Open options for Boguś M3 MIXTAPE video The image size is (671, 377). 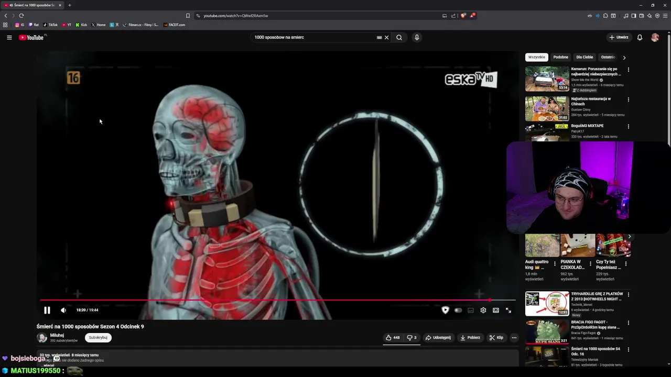pos(628,127)
